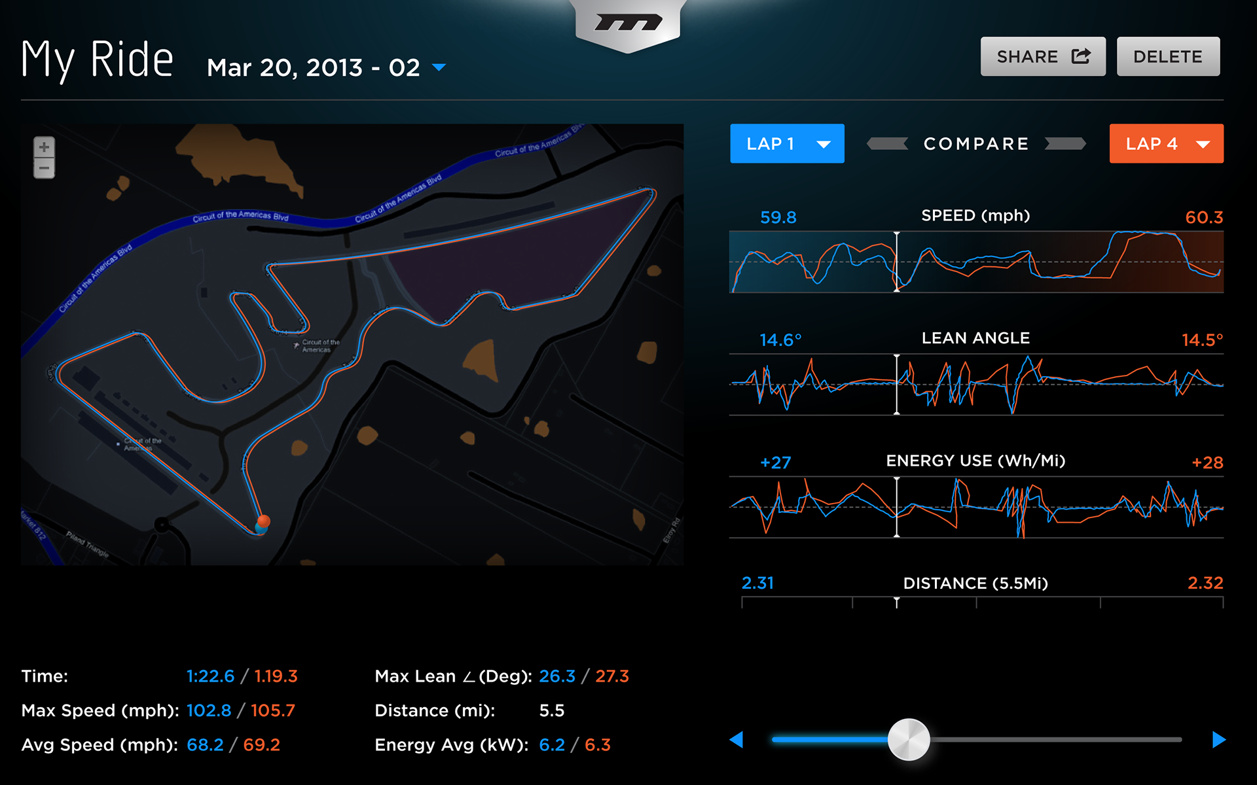
Task: Step playback forward with the right blue arrow
Action: tap(1218, 740)
